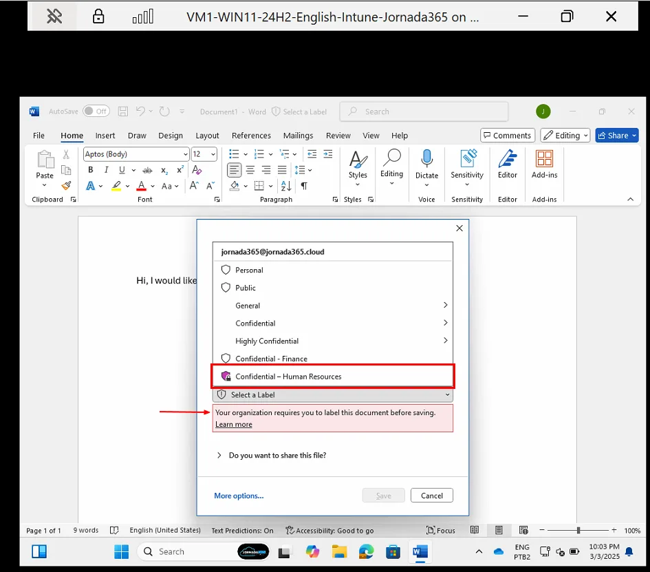Select the Confidential – Human Resources label
Image resolution: width=650 pixels, height=572 pixels.
(332, 377)
